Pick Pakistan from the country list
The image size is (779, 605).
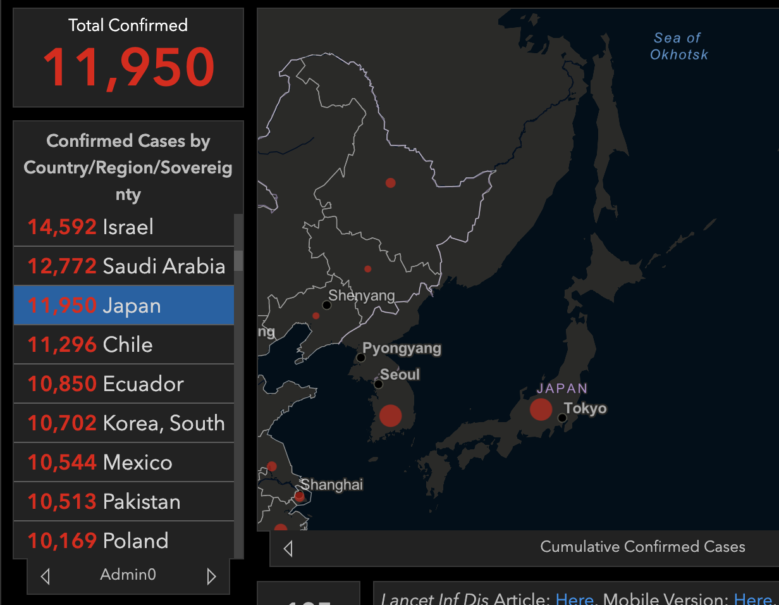coord(124,501)
